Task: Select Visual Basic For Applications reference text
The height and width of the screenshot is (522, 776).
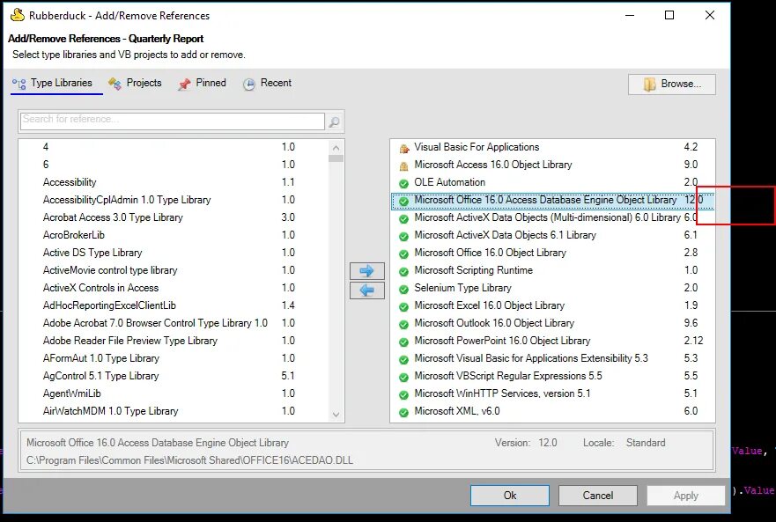Action: pyautogui.click(x=477, y=147)
